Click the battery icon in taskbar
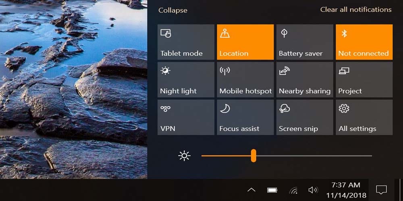This screenshot has height=201, width=403. pyautogui.click(x=272, y=190)
